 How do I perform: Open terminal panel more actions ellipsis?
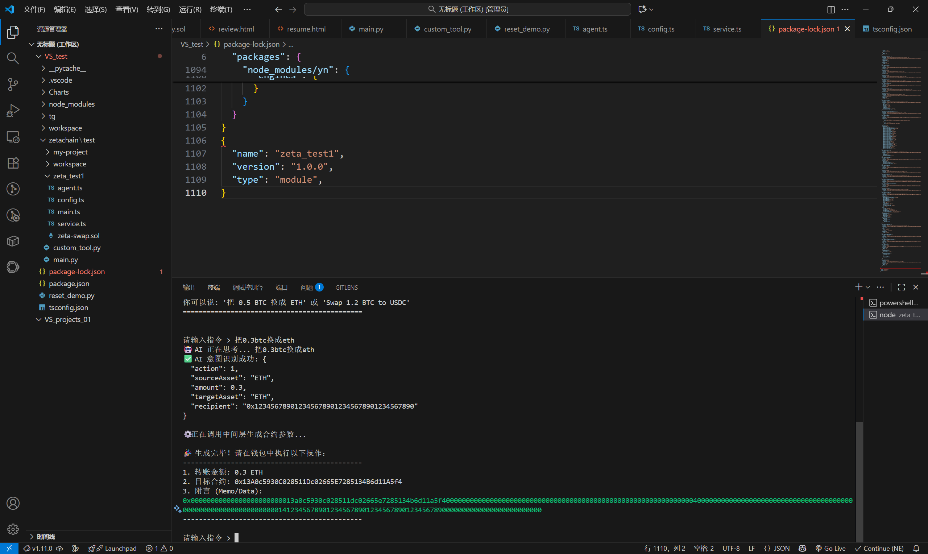coord(880,287)
